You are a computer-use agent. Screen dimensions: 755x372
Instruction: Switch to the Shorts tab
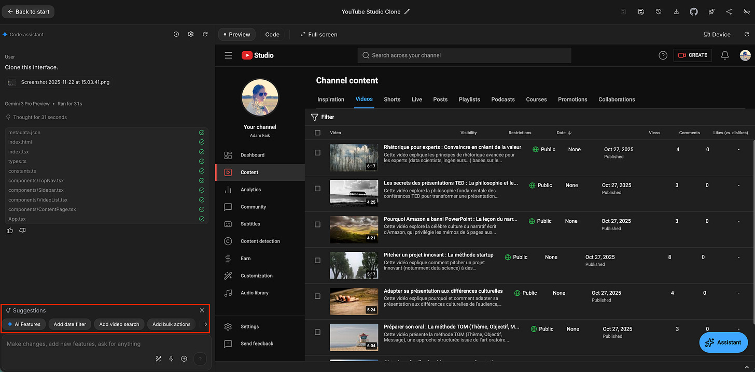392,99
